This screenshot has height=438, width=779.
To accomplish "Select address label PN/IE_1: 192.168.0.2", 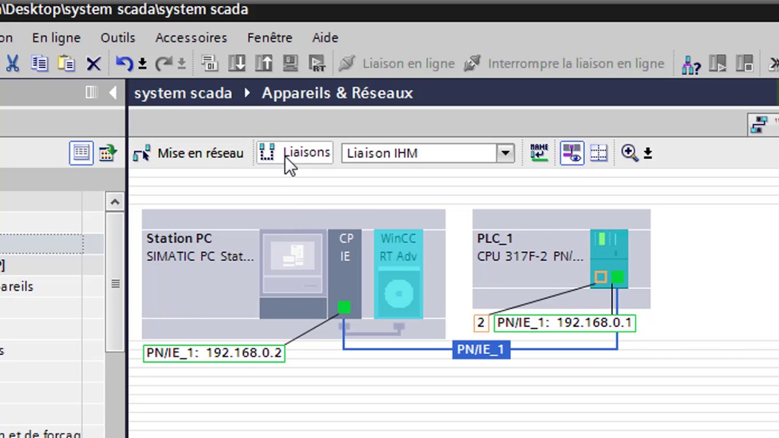I will (x=214, y=353).
